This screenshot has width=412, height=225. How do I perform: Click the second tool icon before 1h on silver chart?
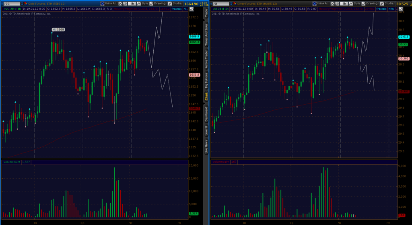click(x=338, y=3)
